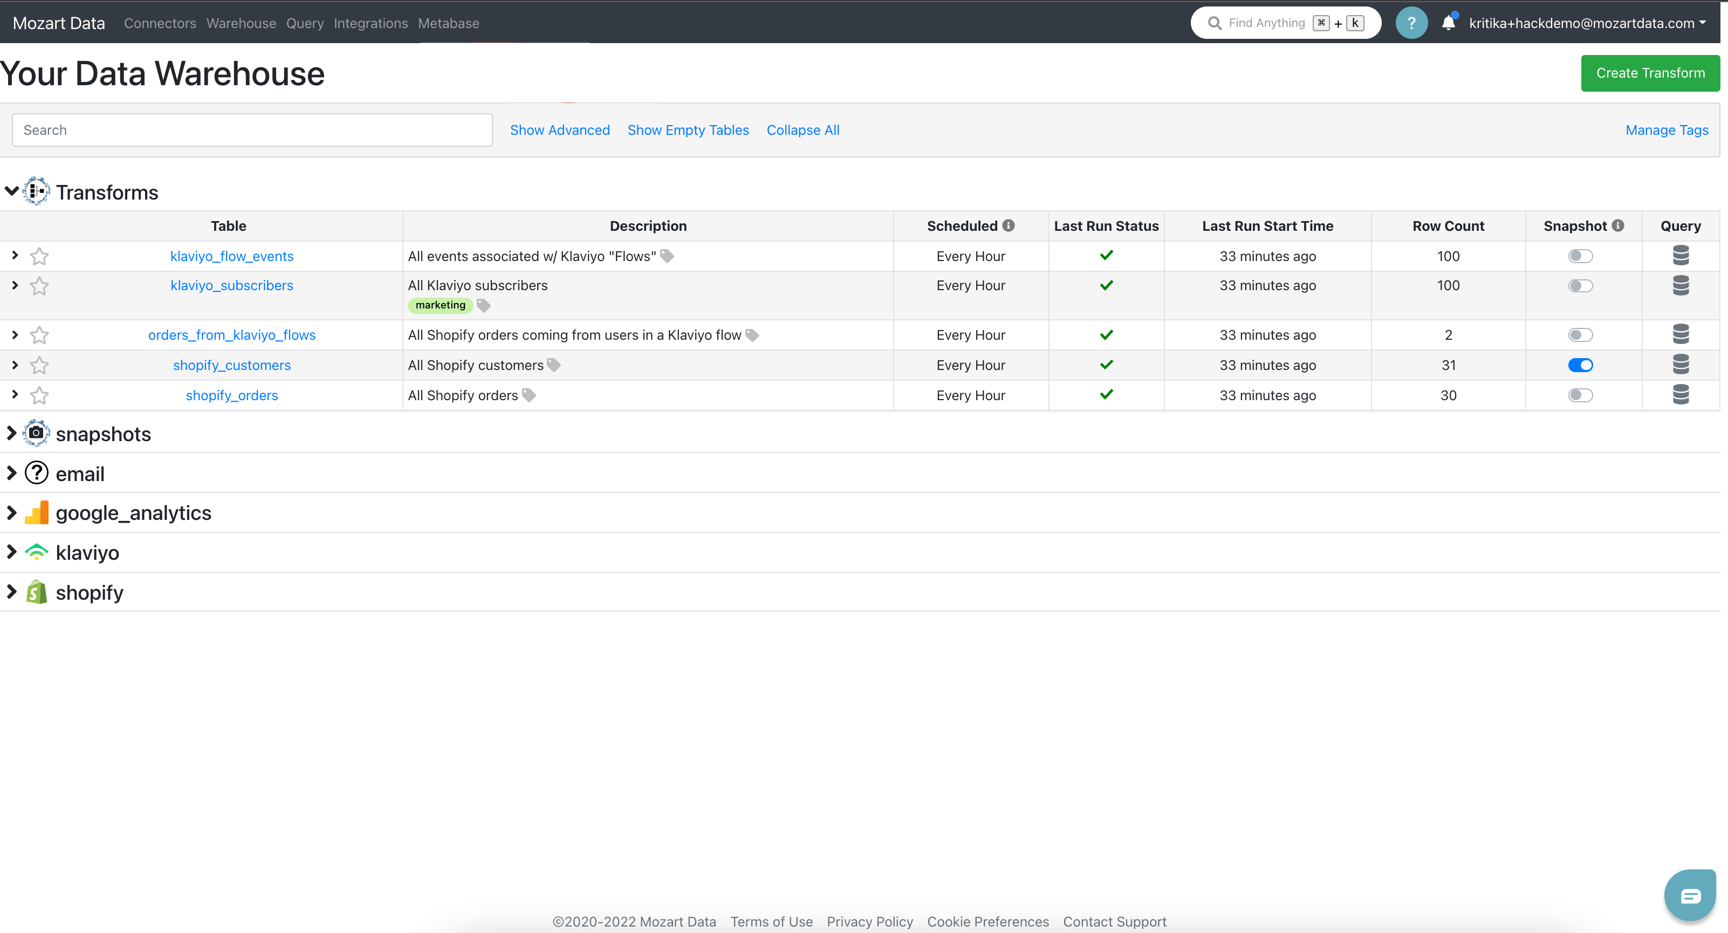This screenshot has width=1728, height=933.
Task: Click the marketing tag badge
Action: pos(440,305)
